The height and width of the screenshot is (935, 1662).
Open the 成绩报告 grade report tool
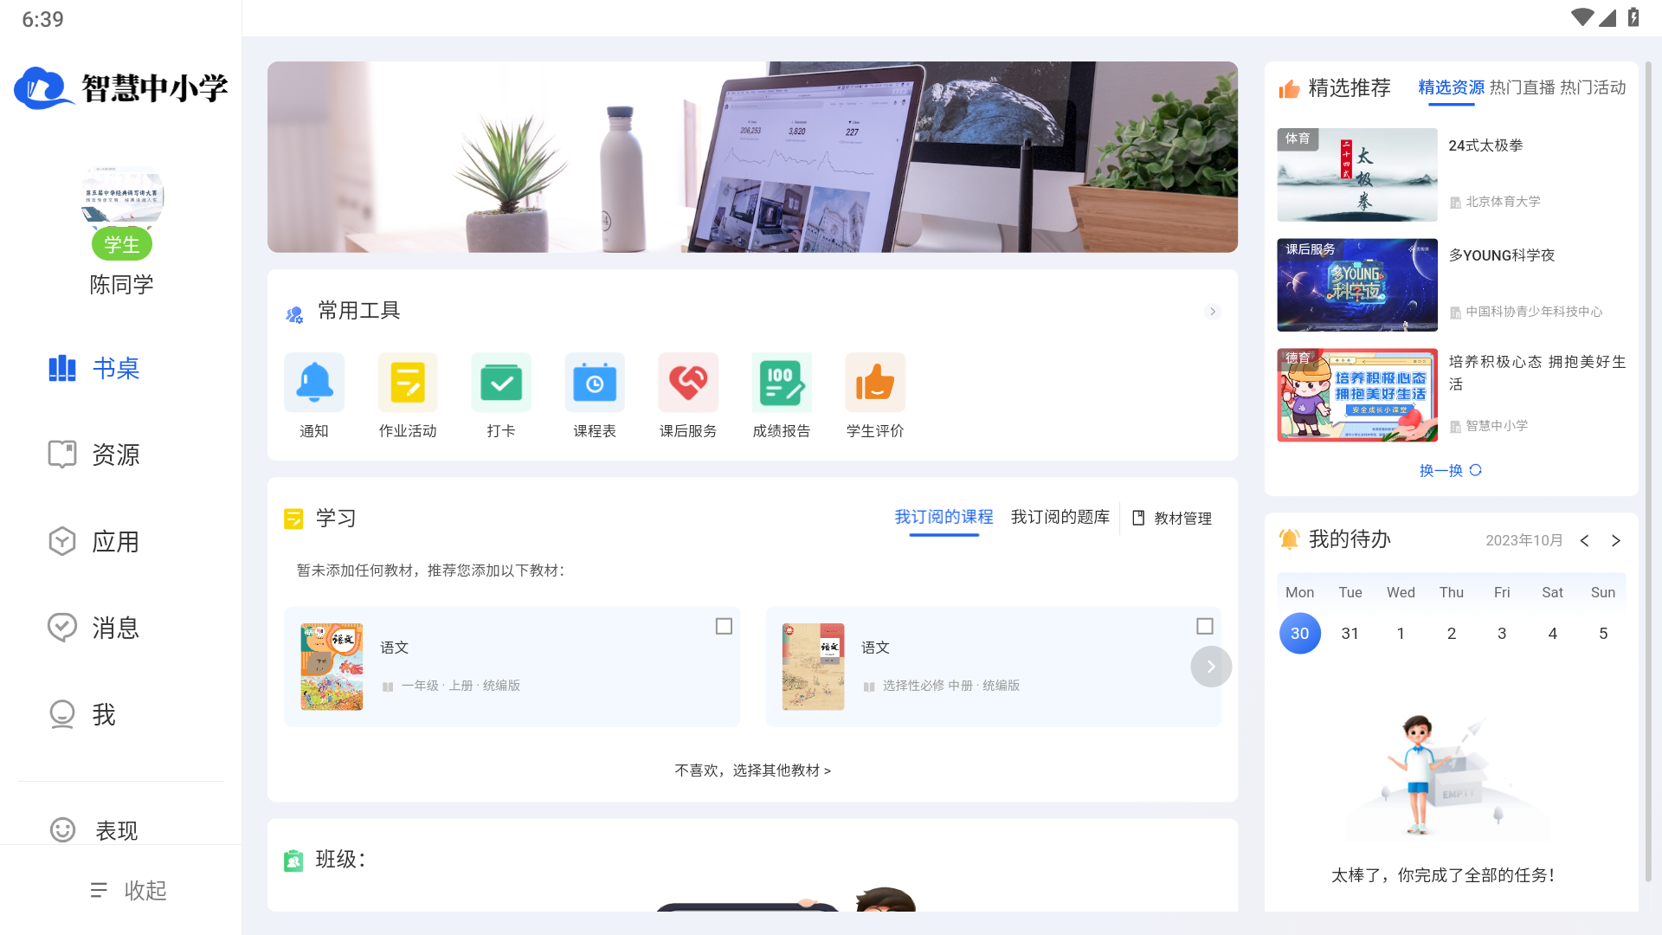(x=782, y=397)
